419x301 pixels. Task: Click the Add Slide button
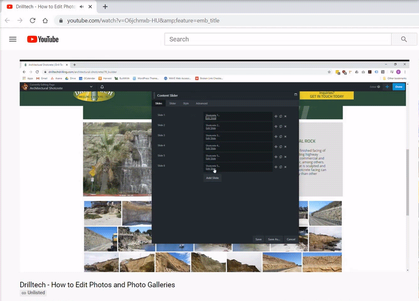coord(212,178)
